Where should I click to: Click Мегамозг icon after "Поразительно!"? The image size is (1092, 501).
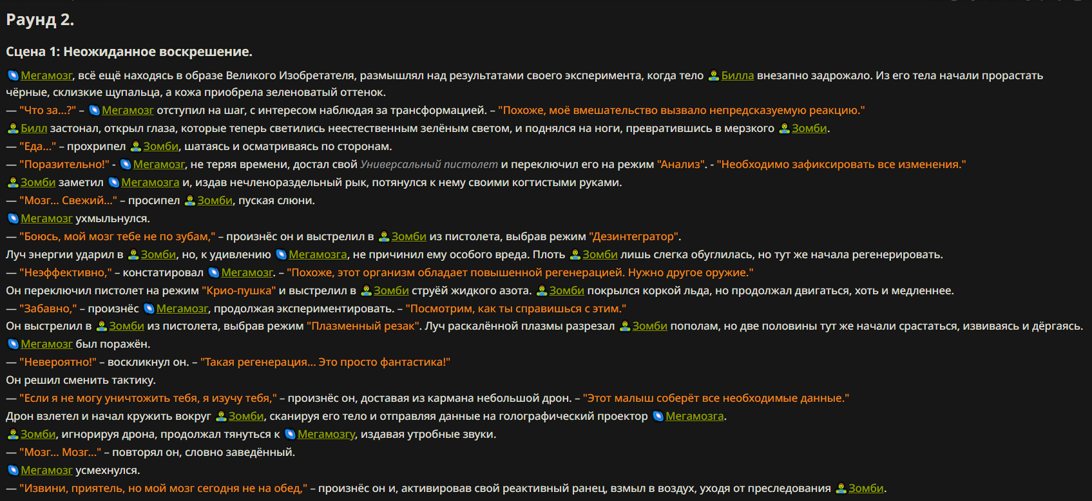126,164
